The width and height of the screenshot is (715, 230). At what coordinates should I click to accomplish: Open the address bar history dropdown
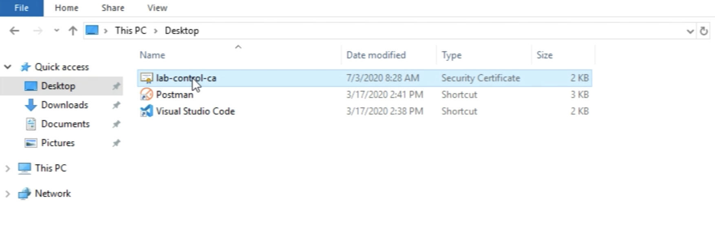click(690, 31)
